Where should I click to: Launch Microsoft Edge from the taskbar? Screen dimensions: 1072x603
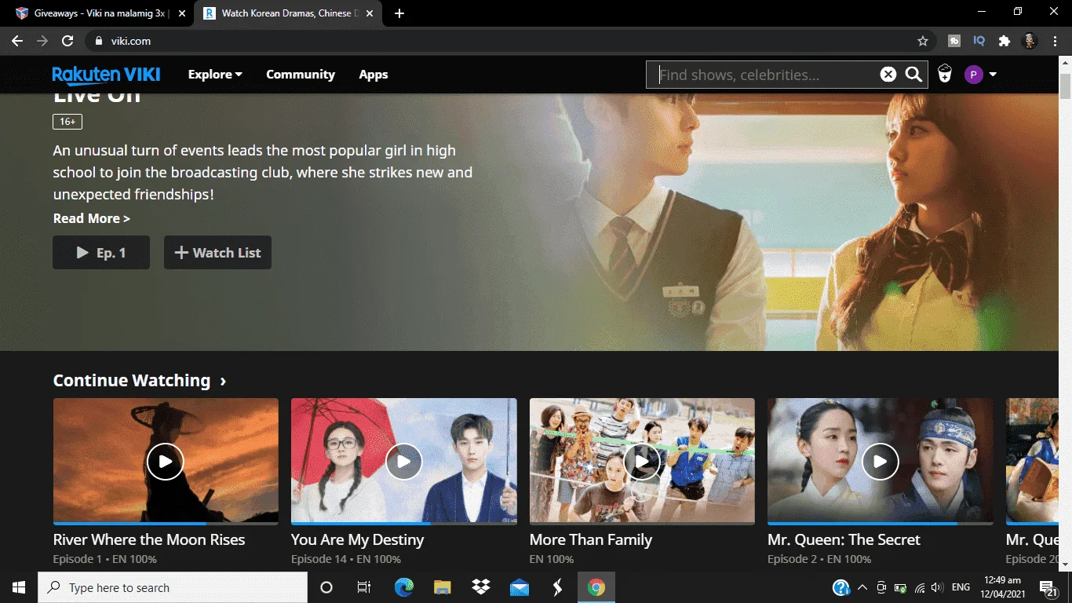click(x=403, y=587)
